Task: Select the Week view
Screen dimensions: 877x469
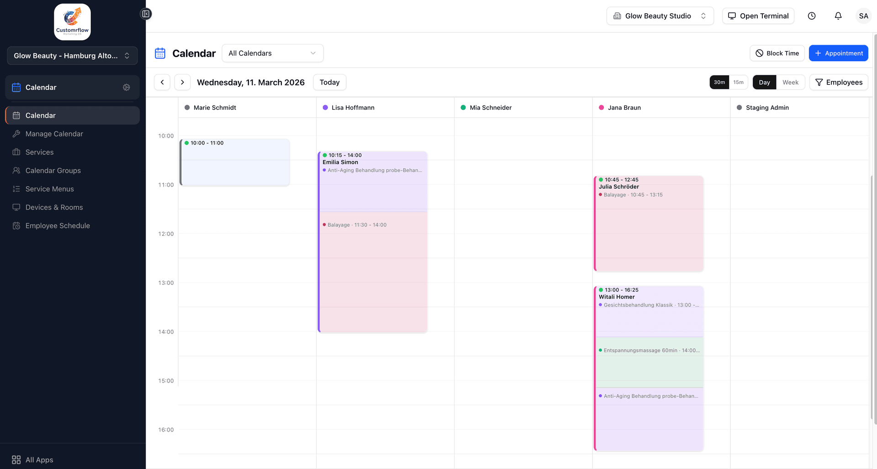Action: pos(790,82)
